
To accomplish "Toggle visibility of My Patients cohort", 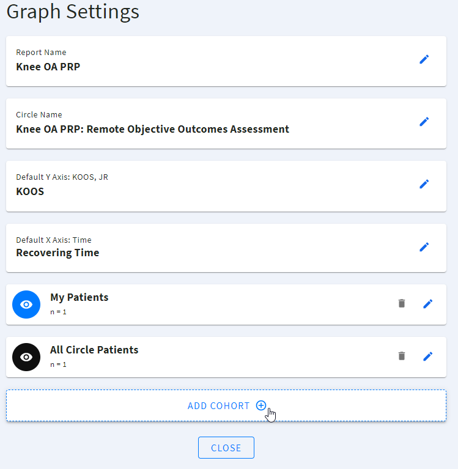I will click(x=26, y=305).
